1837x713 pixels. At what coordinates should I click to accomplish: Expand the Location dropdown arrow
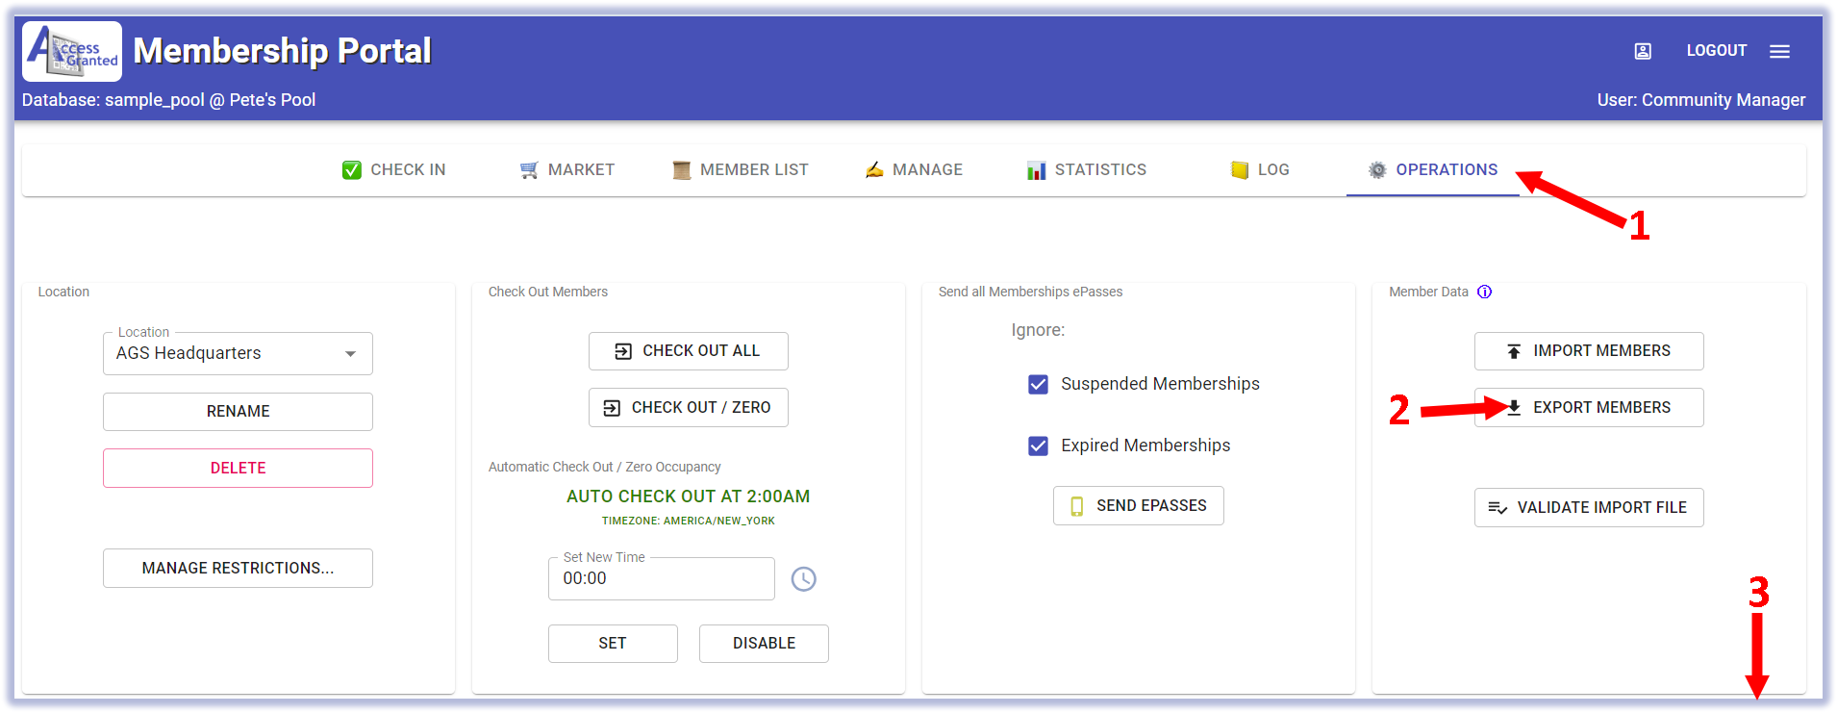pos(351,354)
